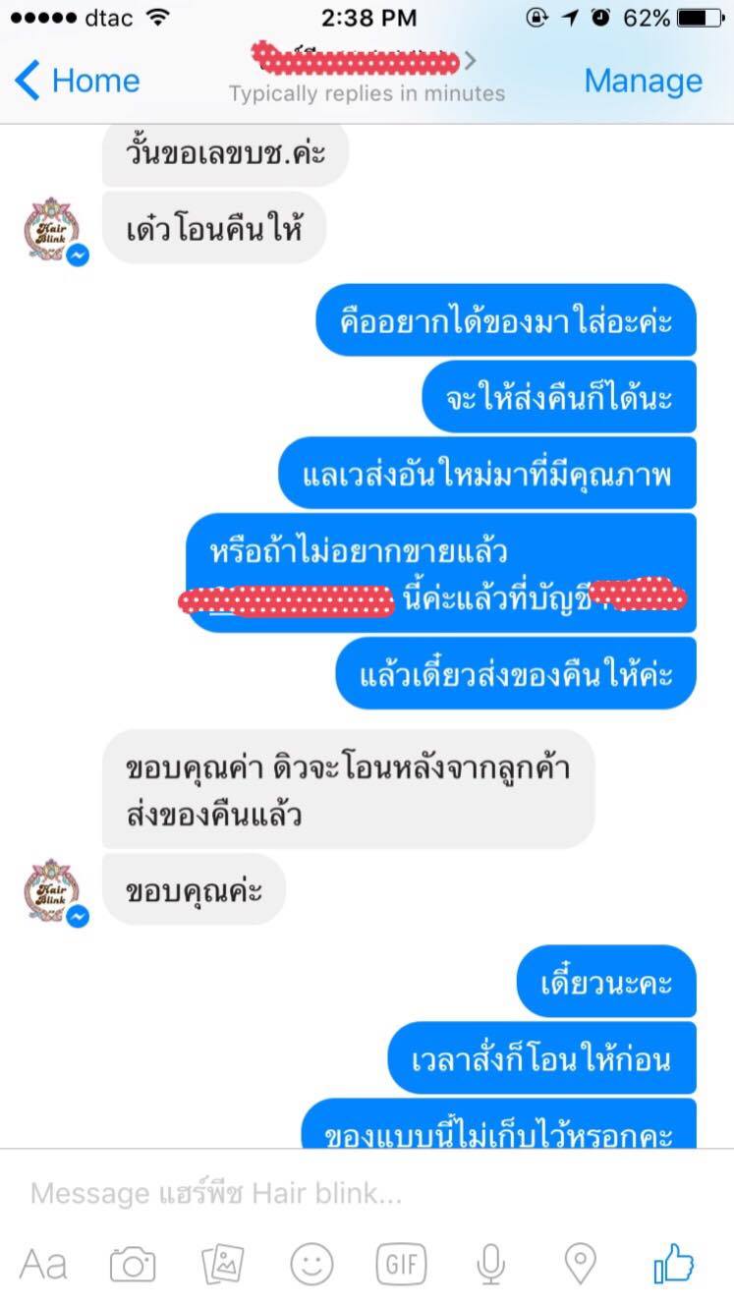Tap the camera icon in toolbar
This screenshot has width=734, height=1305.
133,1263
